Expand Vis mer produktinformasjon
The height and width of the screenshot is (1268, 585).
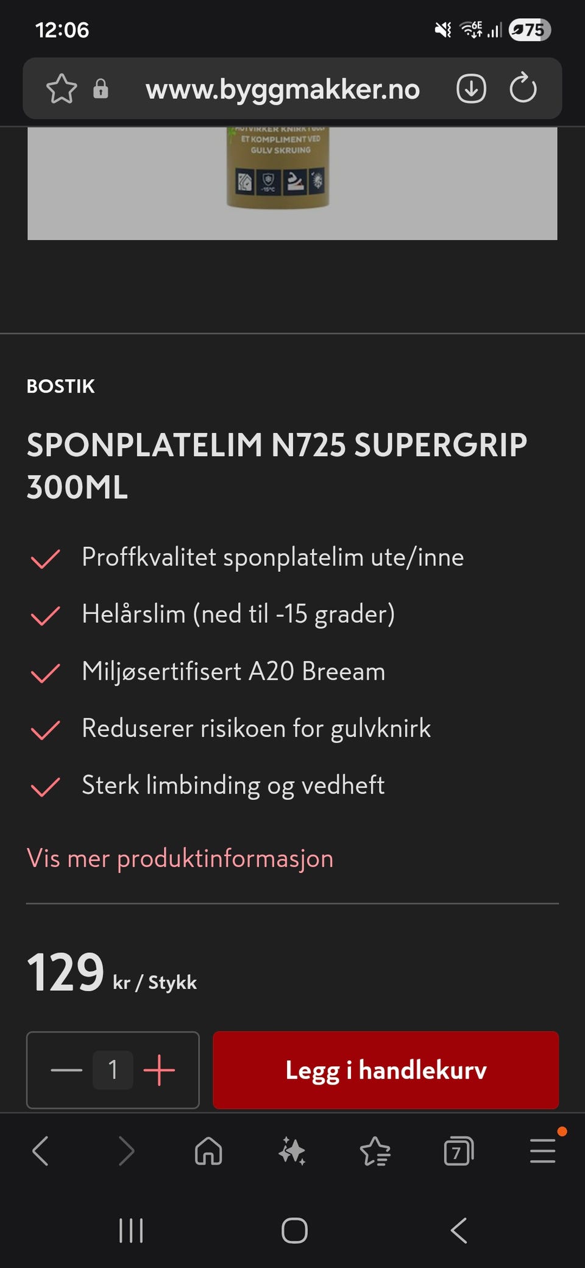pos(180,858)
